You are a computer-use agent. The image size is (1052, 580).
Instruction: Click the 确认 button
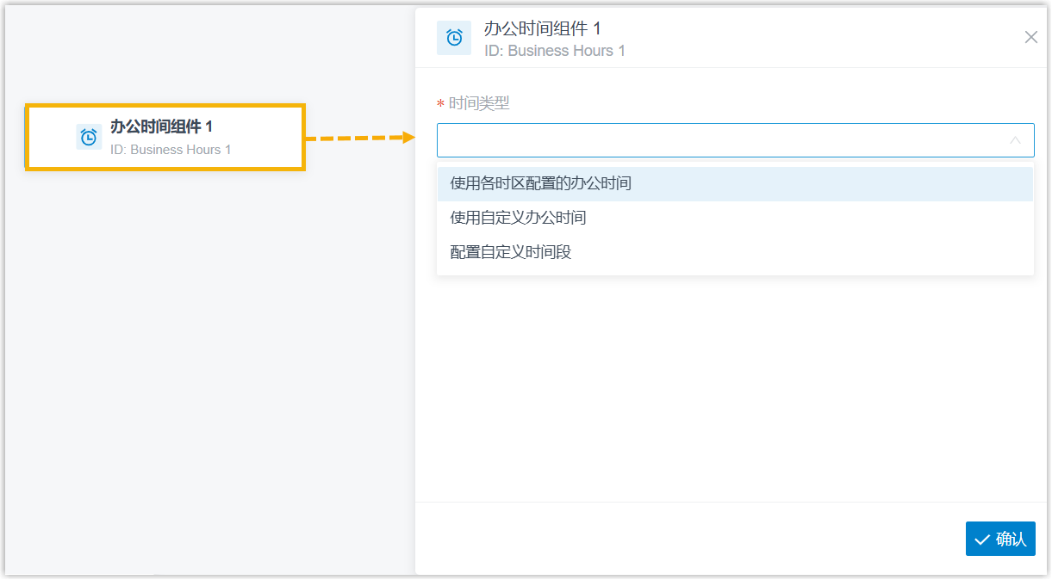point(1000,539)
